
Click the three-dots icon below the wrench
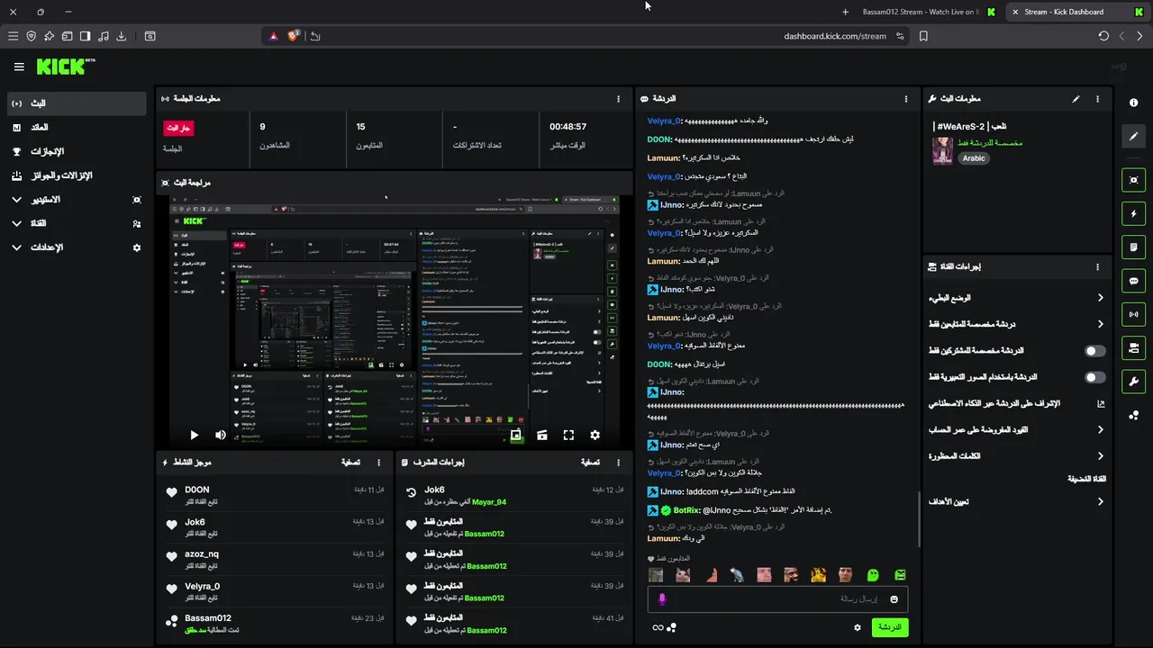[1134, 415]
